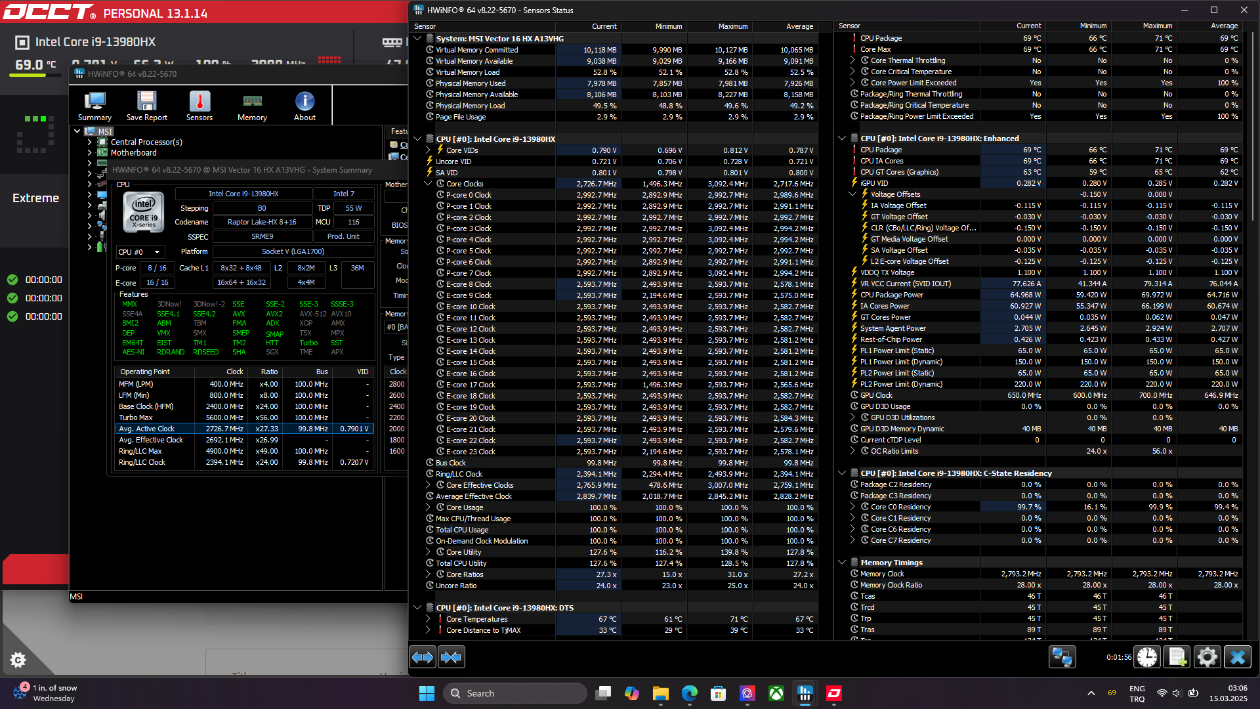
Task: Expand the Core Ratios row
Action: coord(428,574)
